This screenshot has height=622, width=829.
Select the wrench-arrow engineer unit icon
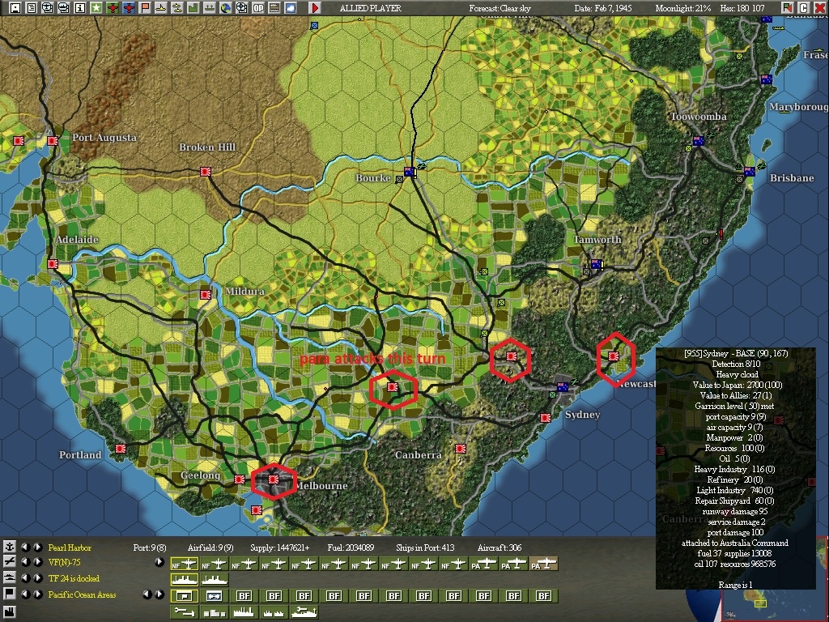tap(185, 612)
